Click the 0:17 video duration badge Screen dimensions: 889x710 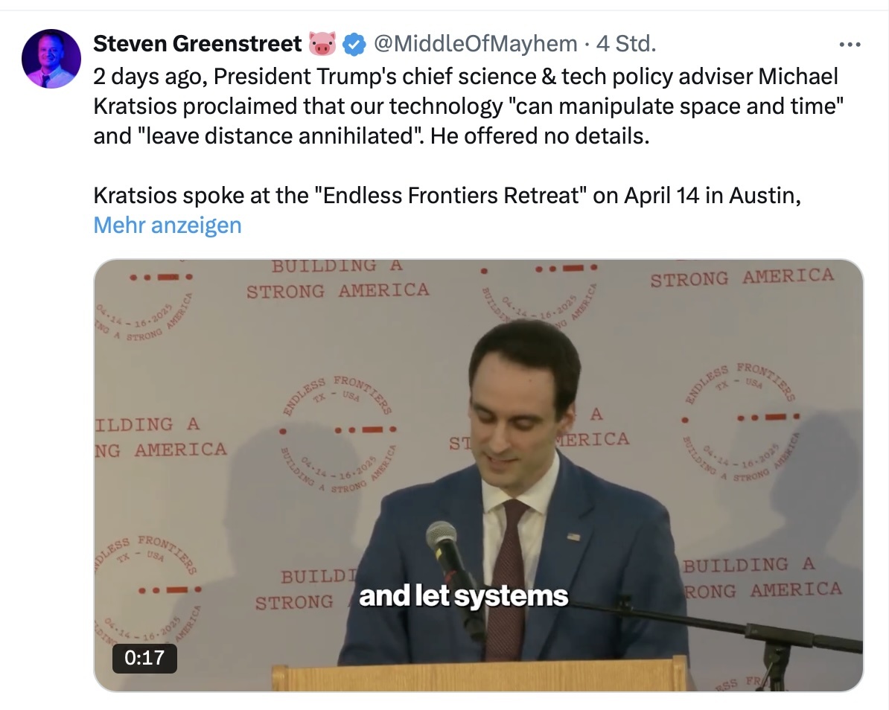click(144, 658)
